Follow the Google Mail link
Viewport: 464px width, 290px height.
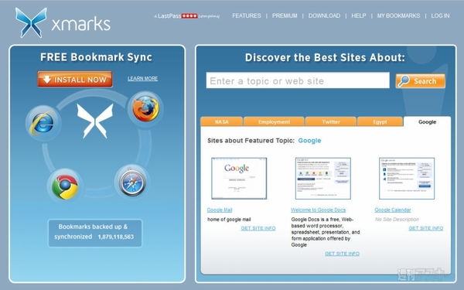tap(220, 210)
